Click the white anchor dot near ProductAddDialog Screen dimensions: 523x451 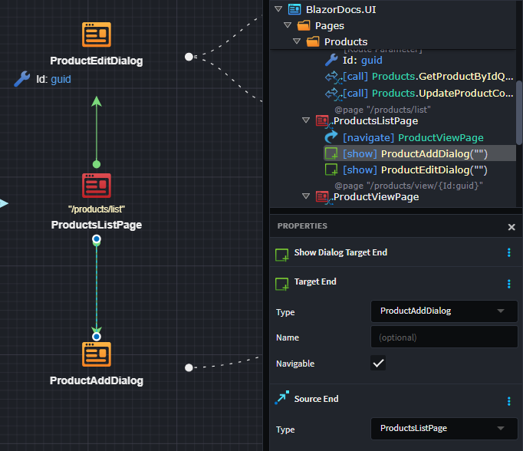[x=189, y=367]
